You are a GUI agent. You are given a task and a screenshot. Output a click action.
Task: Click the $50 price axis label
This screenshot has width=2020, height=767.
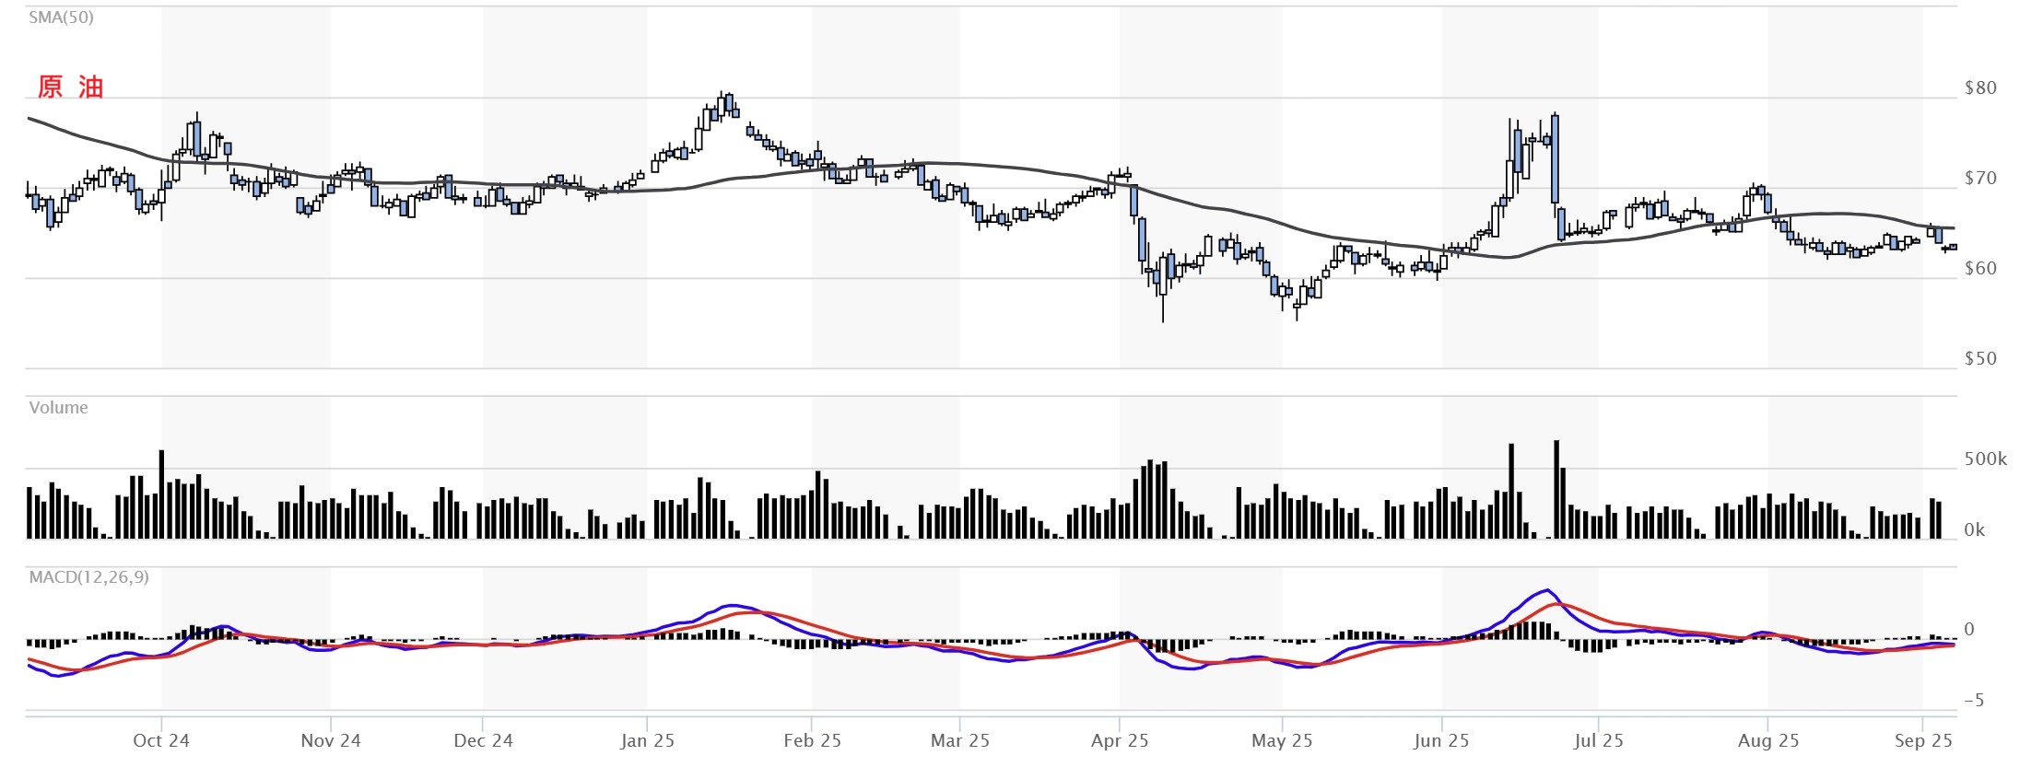click(1980, 359)
